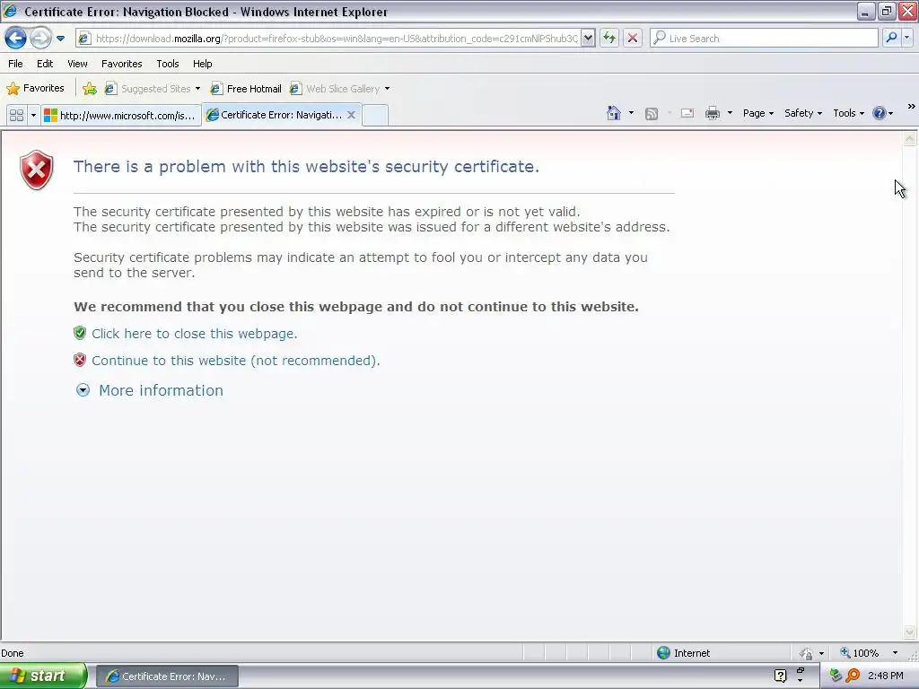Screen dimensions: 919x689
Task: Click the Internet Explorer title bar icon
Action: [10, 11]
